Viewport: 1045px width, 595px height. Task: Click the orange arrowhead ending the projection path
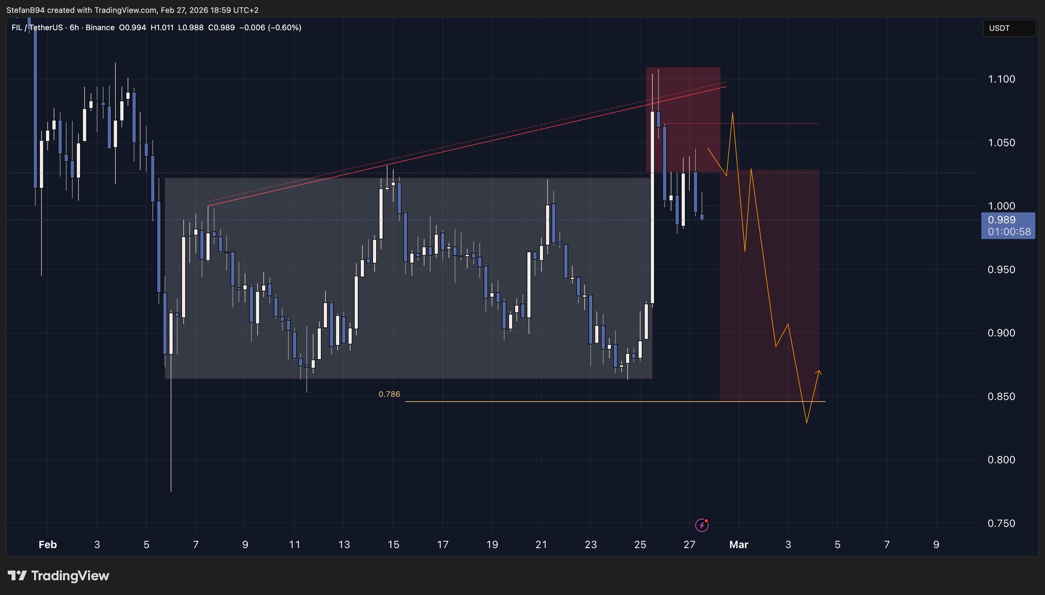click(819, 372)
